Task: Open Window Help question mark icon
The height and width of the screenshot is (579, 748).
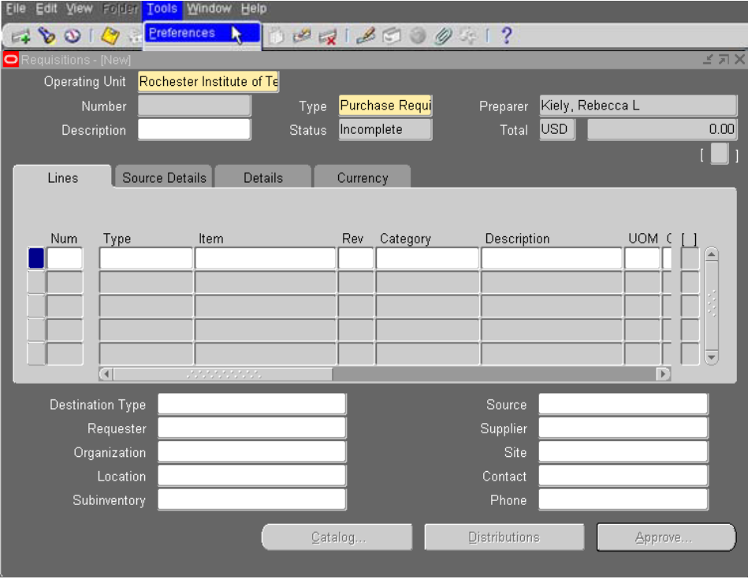Action: [507, 36]
